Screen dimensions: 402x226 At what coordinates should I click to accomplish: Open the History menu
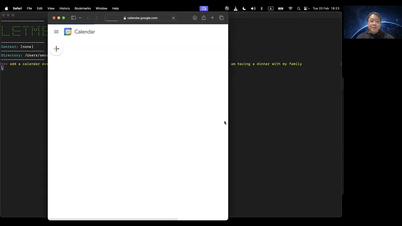click(64, 8)
